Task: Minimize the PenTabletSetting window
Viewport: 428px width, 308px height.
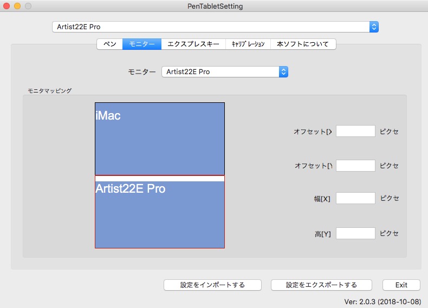Action: pyautogui.click(x=17, y=6)
